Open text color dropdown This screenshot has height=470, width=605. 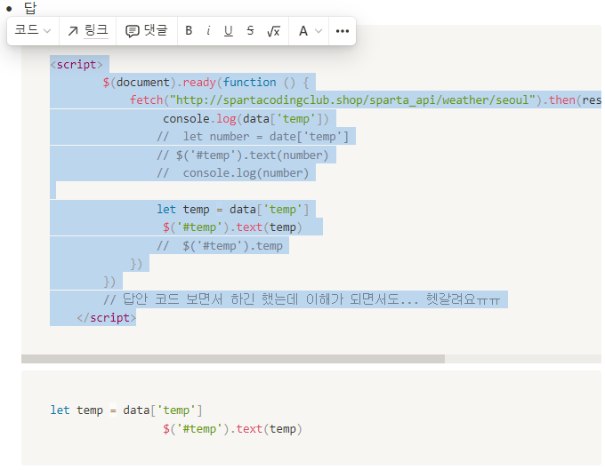tap(310, 31)
